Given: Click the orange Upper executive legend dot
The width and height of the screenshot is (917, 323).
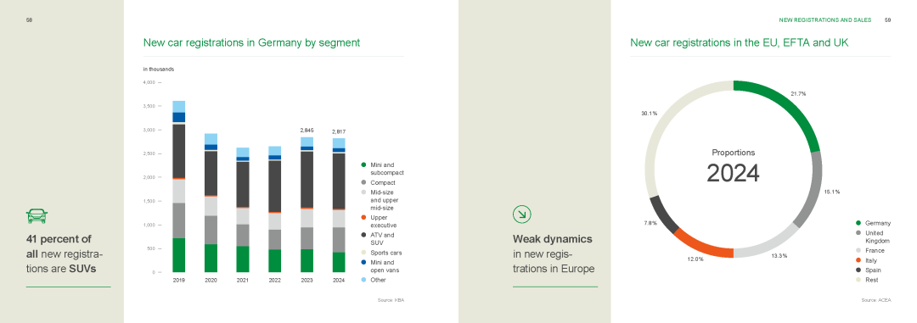Looking at the screenshot, I should [363, 218].
